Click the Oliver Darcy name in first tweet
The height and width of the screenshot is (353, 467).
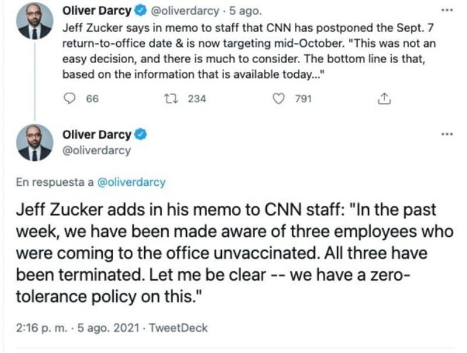coord(97,11)
